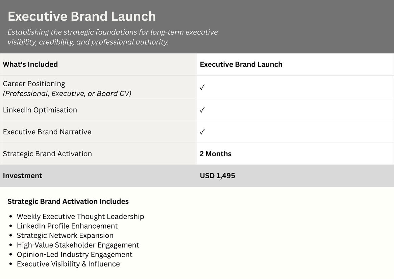The width and height of the screenshot is (394, 279).
Task: Select the Weekly Executive Thought Leadership bullet
Action: (80, 217)
